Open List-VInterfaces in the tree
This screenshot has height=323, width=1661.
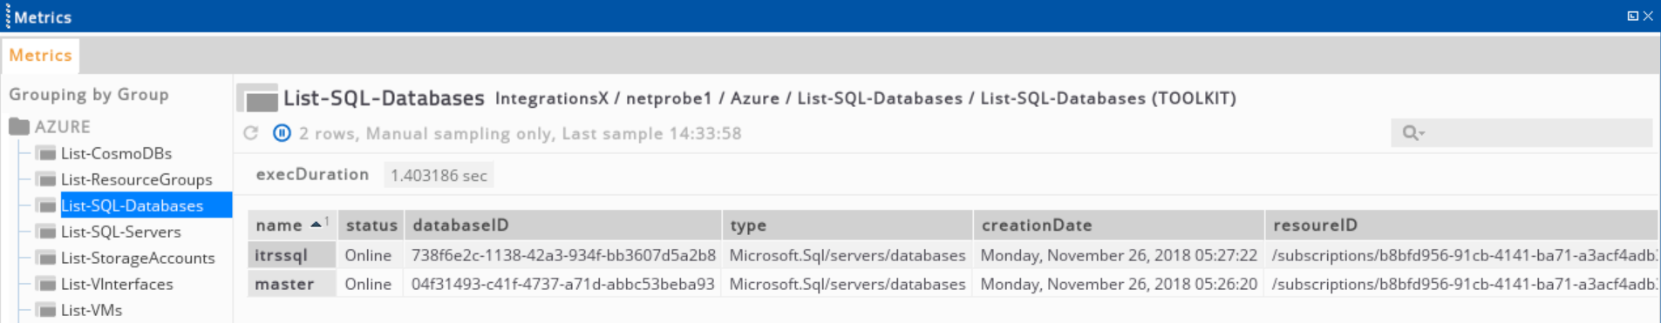pyautogui.click(x=117, y=284)
